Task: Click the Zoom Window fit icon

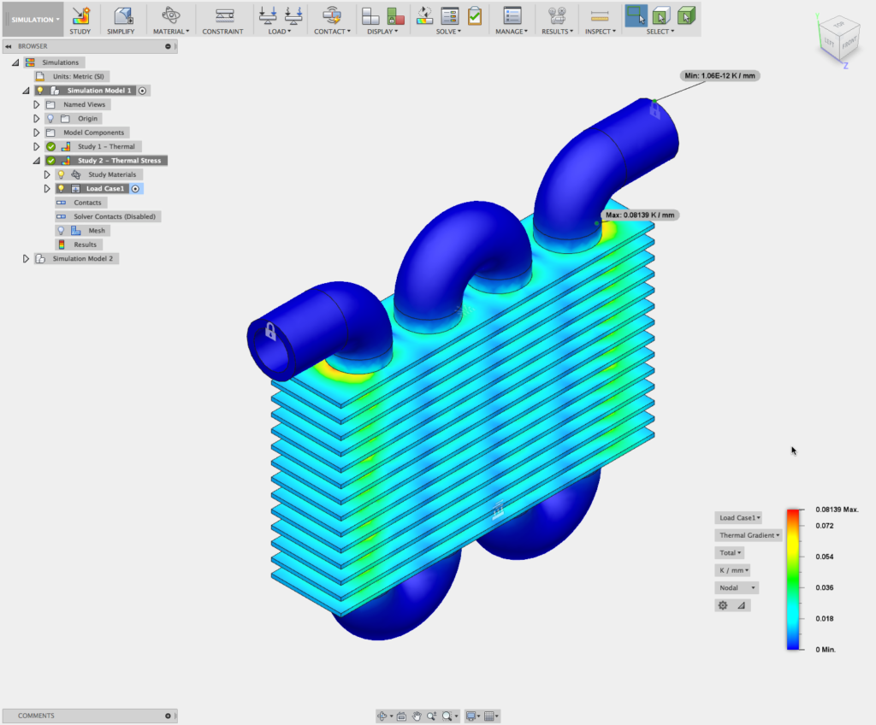Action: click(447, 716)
